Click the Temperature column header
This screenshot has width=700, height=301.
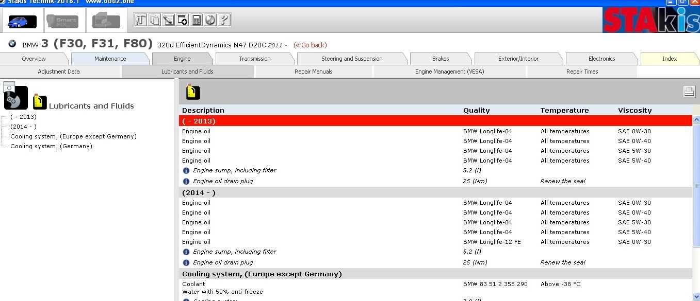point(565,110)
